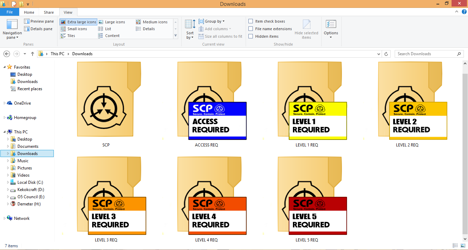This screenshot has height=250, width=468.
Task: Collapse the Favorites tree group
Action: [x=4, y=67]
